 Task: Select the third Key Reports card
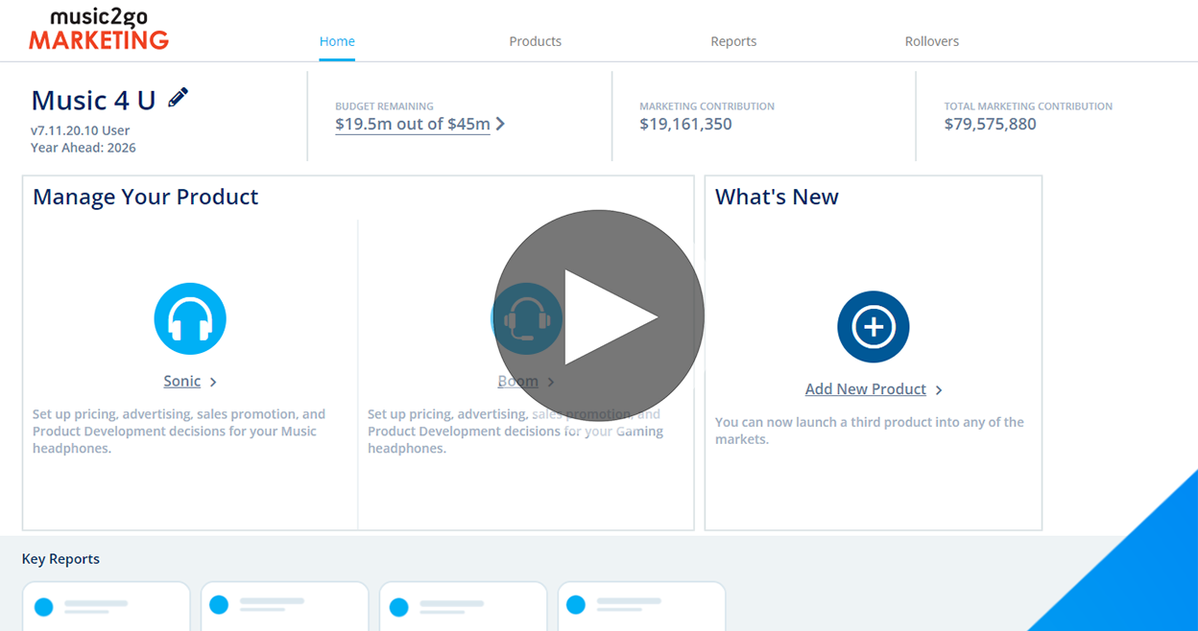(x=463, y=606)
